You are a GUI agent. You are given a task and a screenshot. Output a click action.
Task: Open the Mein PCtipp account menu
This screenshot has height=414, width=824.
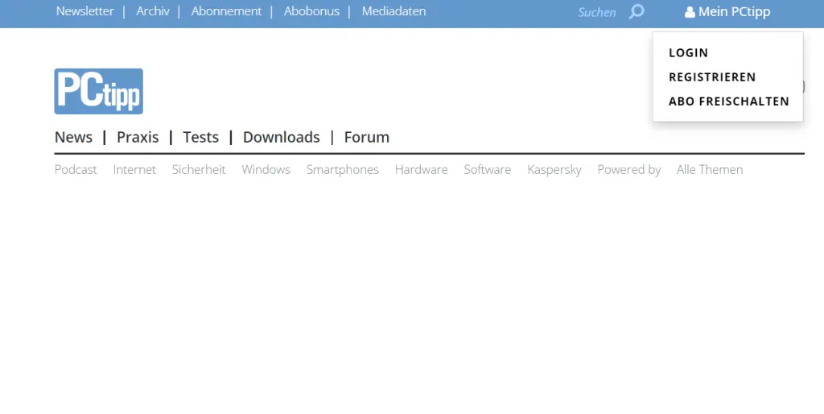(x=727, y=12)
